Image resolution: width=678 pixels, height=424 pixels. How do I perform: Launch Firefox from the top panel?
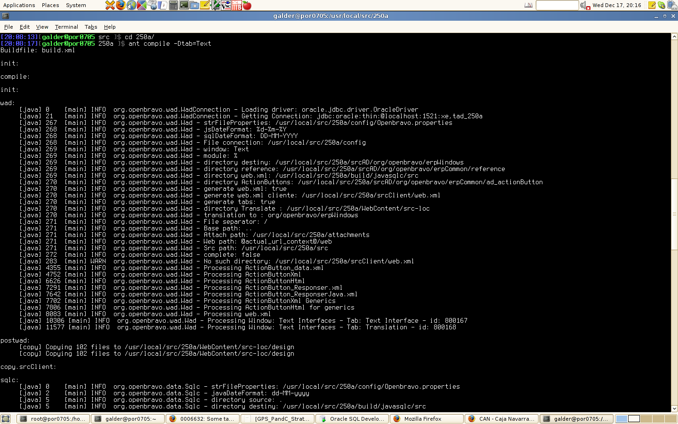click(121, 5)
